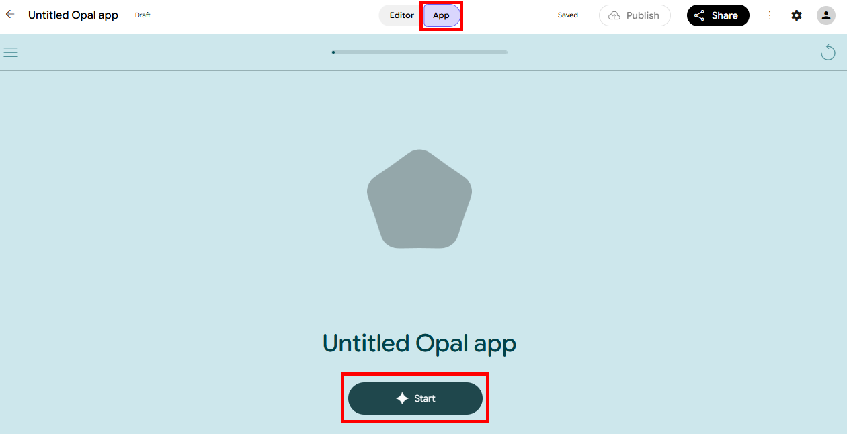This screenshot has width=847, height=434.
Task: Start the Untitled Opal app
Action: coord(415,398)
